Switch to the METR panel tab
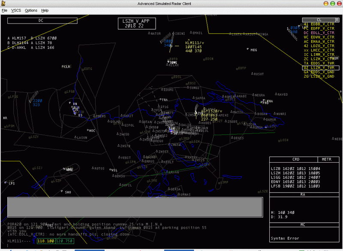The image size is (343, 251). (326, 159)
